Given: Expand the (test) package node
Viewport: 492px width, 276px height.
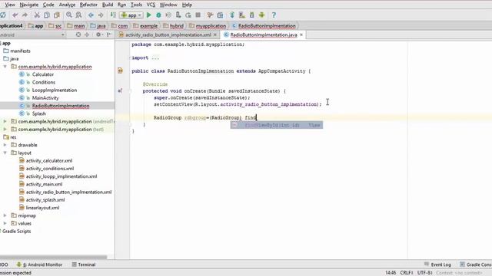Looking at the screenshot, I should (x=5, y=130).
